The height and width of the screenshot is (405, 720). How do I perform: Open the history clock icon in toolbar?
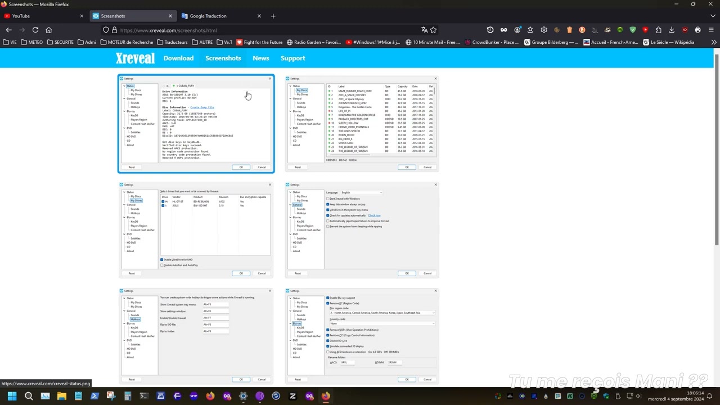490,30
